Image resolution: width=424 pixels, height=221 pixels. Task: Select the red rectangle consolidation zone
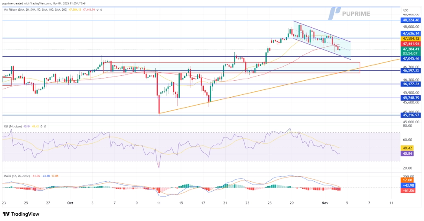click(231, 67)
